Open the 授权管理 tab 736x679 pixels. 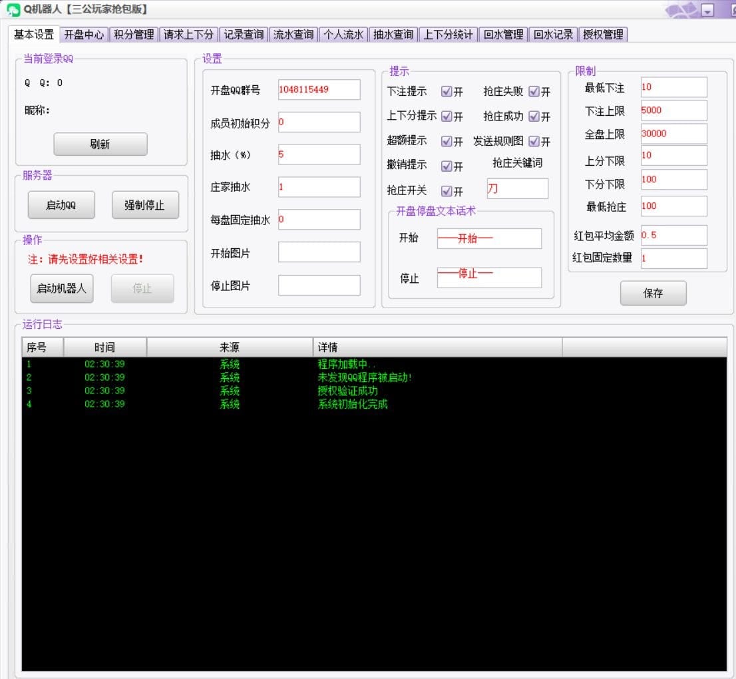603,35
